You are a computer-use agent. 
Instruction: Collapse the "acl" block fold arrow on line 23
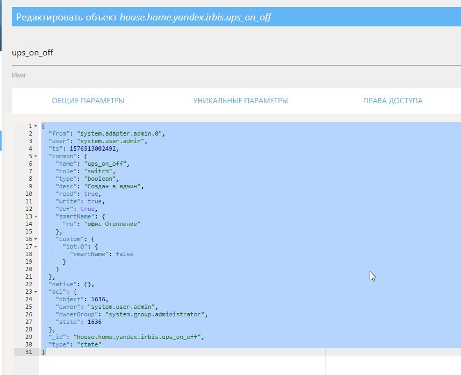pos(36,292)
